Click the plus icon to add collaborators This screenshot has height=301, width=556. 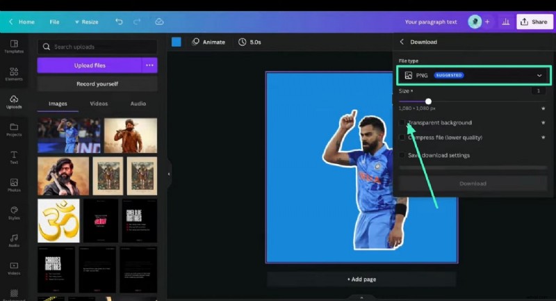(487, 22)
